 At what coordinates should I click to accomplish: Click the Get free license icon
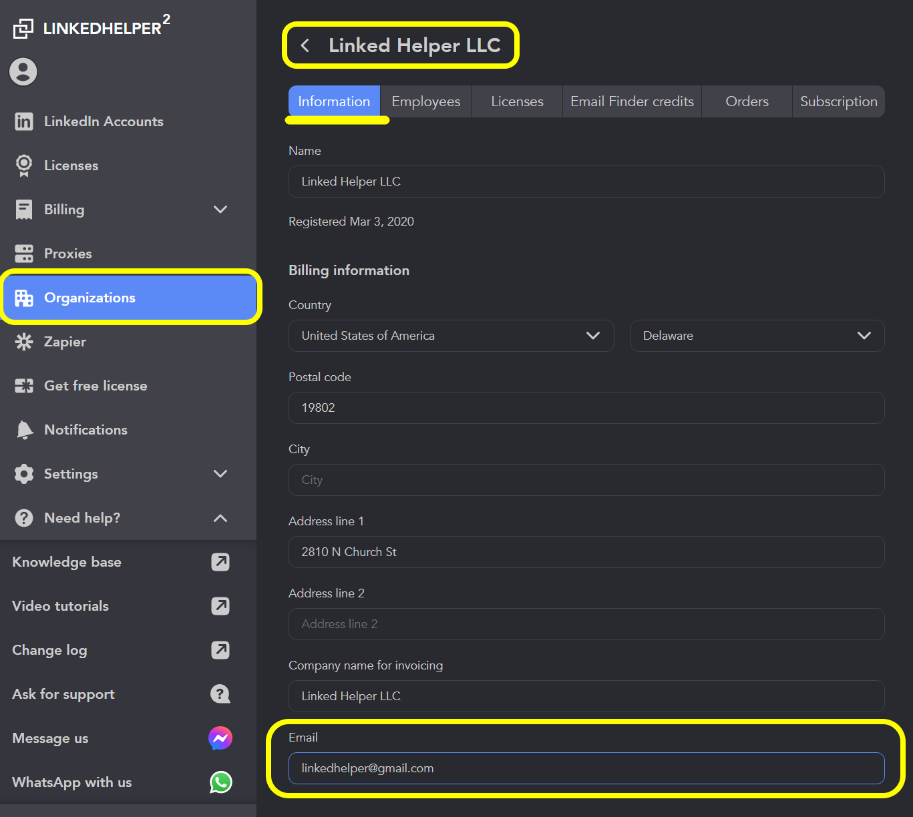[x=24, y=386]
